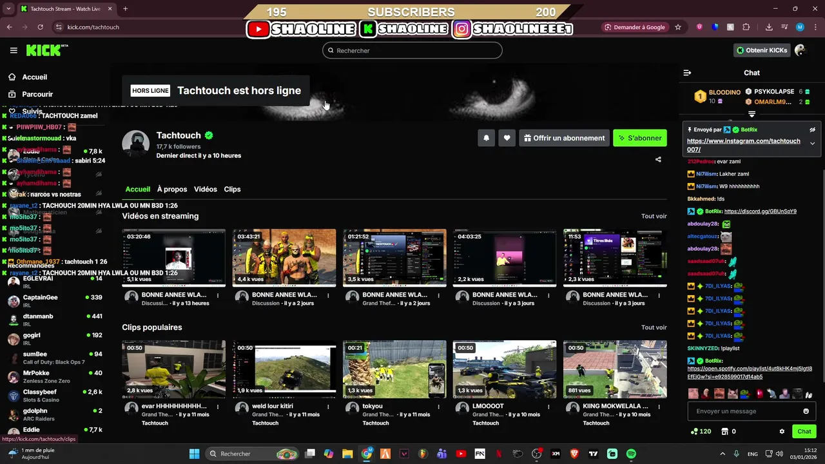The height and width of the screenshot is (464, 825).
Task: Open Spotify from the taskbar
Action: pos(631,454)
